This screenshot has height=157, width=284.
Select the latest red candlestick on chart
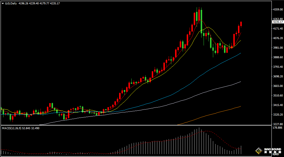click(x=241, y=24)
